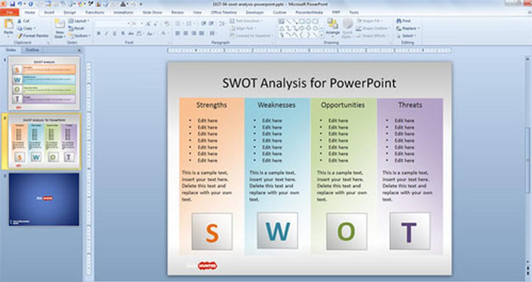532x282 pixels.
Task: Click the decrease list level icon
Action: [203, 24]
